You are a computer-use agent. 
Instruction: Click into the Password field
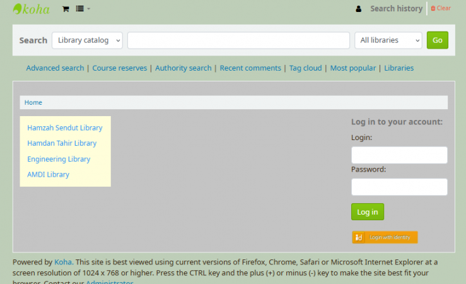tap(399, 187)
